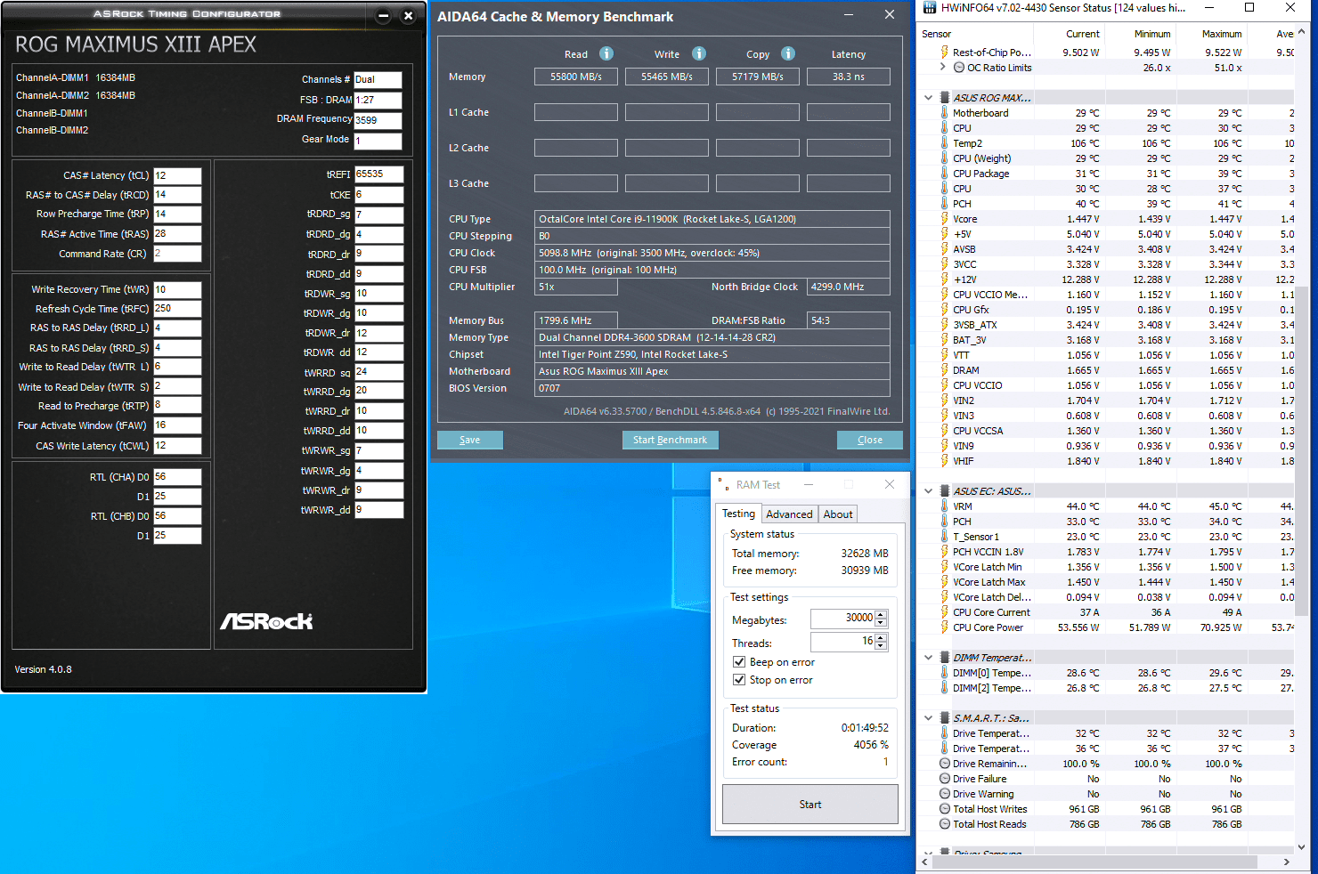The image size is (1318, 874).
Task: Click the Close button in AIDA64 benchmark
Action: click(x=870, y=440)
